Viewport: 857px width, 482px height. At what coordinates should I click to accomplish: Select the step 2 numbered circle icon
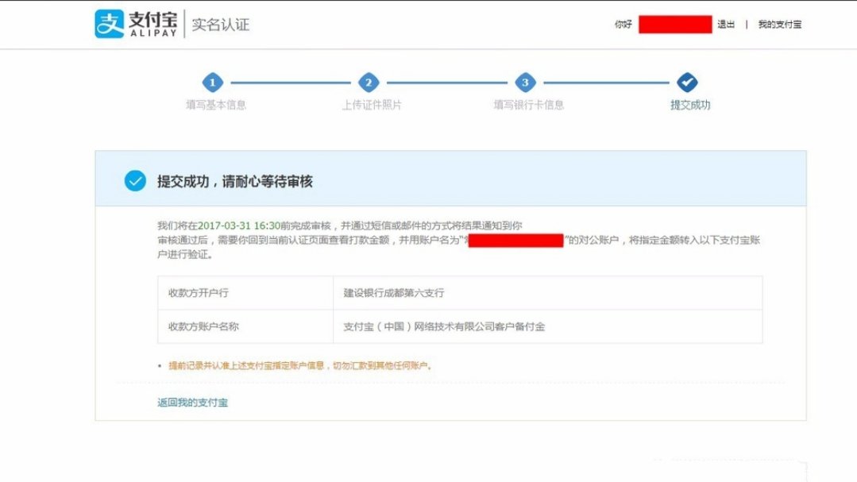[369, 83]
